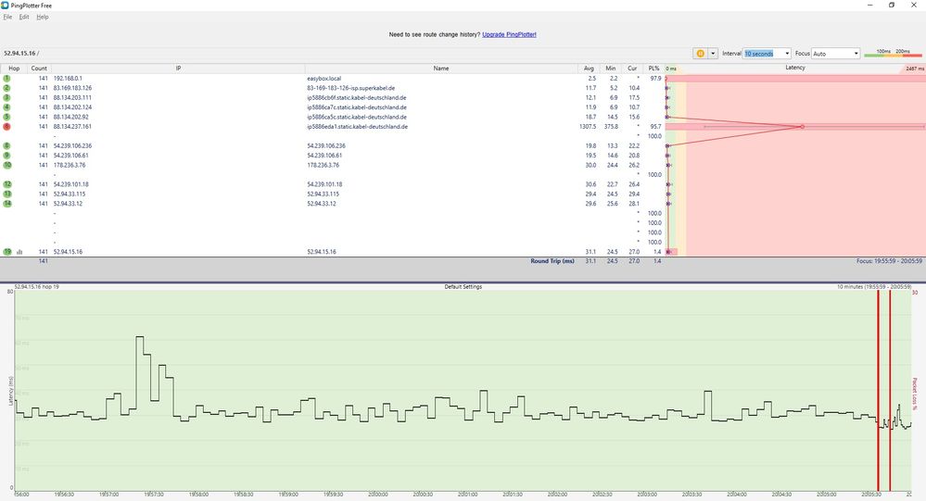Click the 52.94.15.16 hop 19 graph label
The width and height of the screenshot is (926, 501).
37,287
